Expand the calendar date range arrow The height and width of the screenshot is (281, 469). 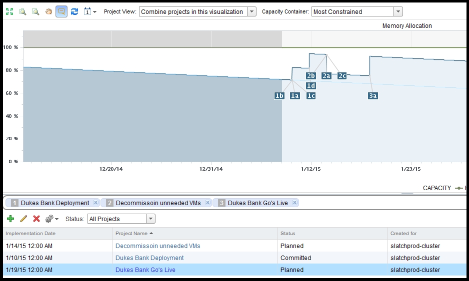(95, 12)
